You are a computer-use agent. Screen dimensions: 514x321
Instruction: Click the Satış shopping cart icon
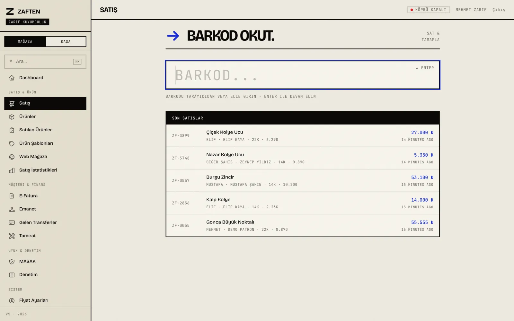[x=12, y=103]
